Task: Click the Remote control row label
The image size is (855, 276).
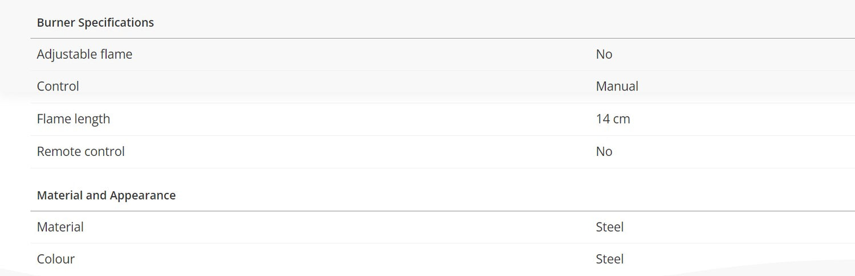Action: pos(80,151)
